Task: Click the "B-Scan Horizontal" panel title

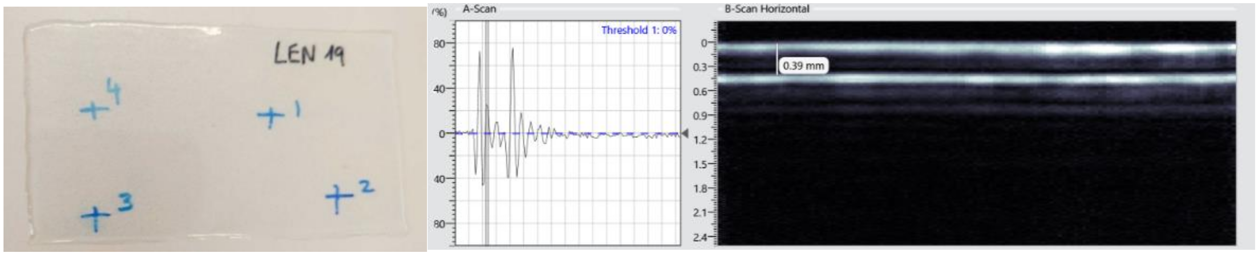Action: pyautogui.click(x=767, y=9)
